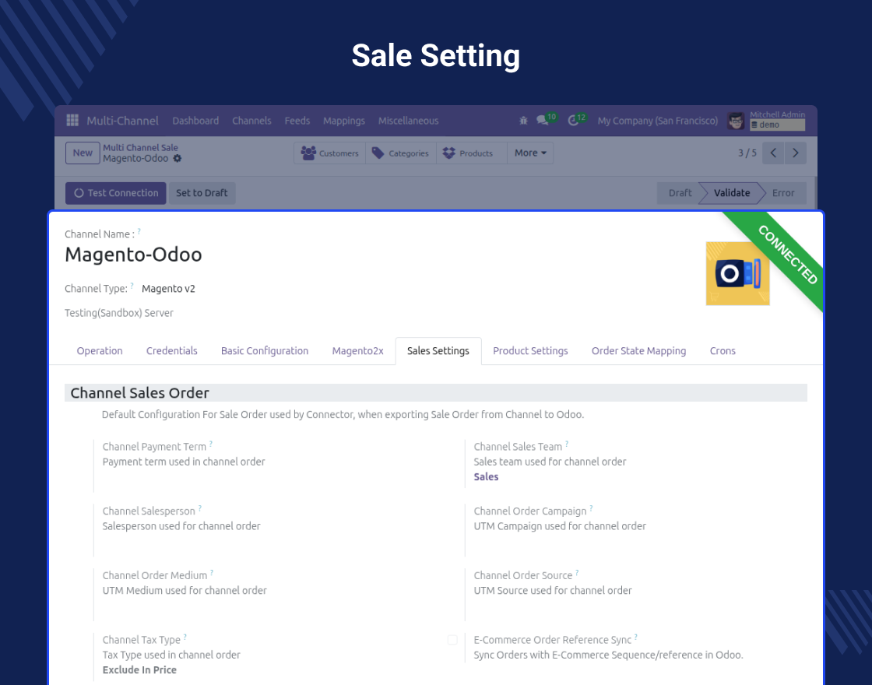Click the Set to Draft button
The height and width of the screenshot is (685, 872).
coord(202,193)
